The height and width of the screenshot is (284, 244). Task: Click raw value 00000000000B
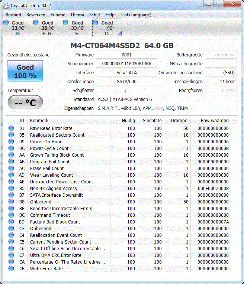[213, 148]
